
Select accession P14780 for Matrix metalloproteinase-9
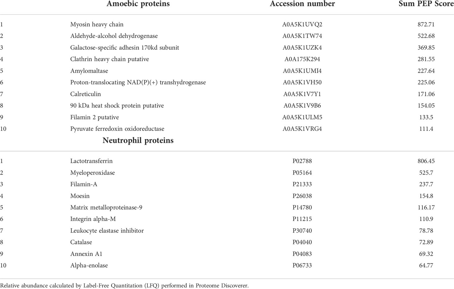pos(302,207)
